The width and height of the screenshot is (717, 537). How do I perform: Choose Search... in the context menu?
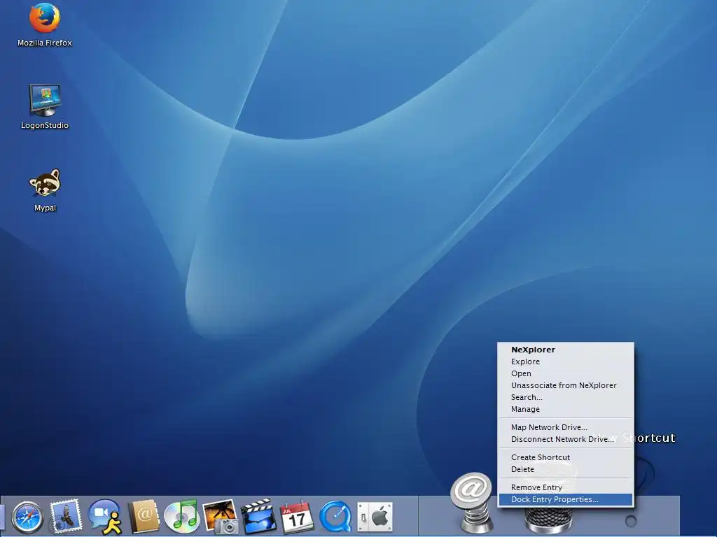[566, 397]
